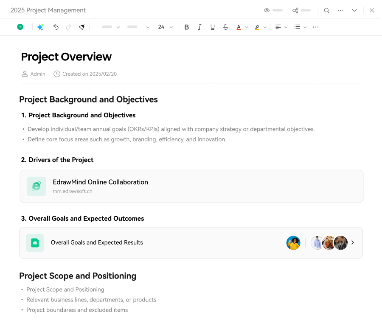382x324 pixels.
Task: Click the green add/insert plus button
Action: tap(20, 27)
